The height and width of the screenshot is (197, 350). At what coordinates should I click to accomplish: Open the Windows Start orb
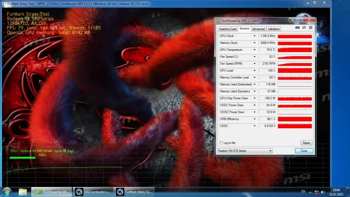(x=7, y=192)
